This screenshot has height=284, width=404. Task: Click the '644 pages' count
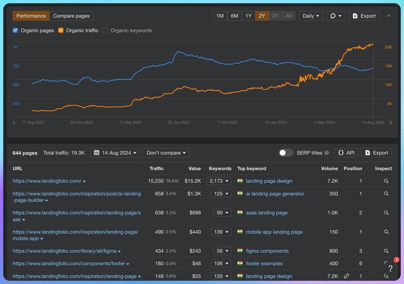[x=25, y=153]
